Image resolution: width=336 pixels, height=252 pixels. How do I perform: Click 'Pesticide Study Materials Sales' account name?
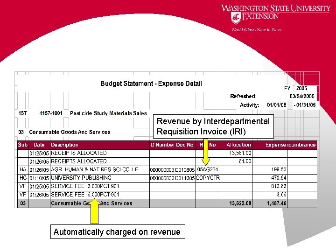coord(108,113)
